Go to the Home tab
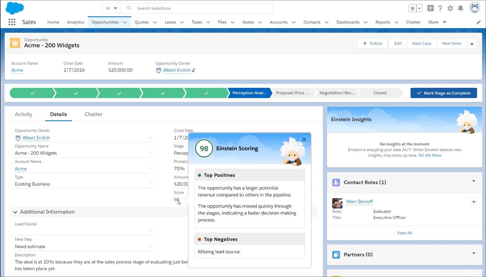Image resolution: width=486 pixels, height=277 pixels. click(x=53, y=22)
